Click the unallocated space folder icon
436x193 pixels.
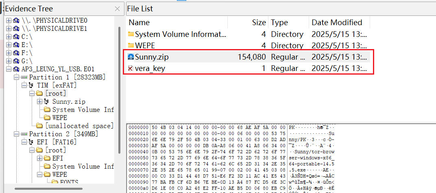[x=39, y=126]
